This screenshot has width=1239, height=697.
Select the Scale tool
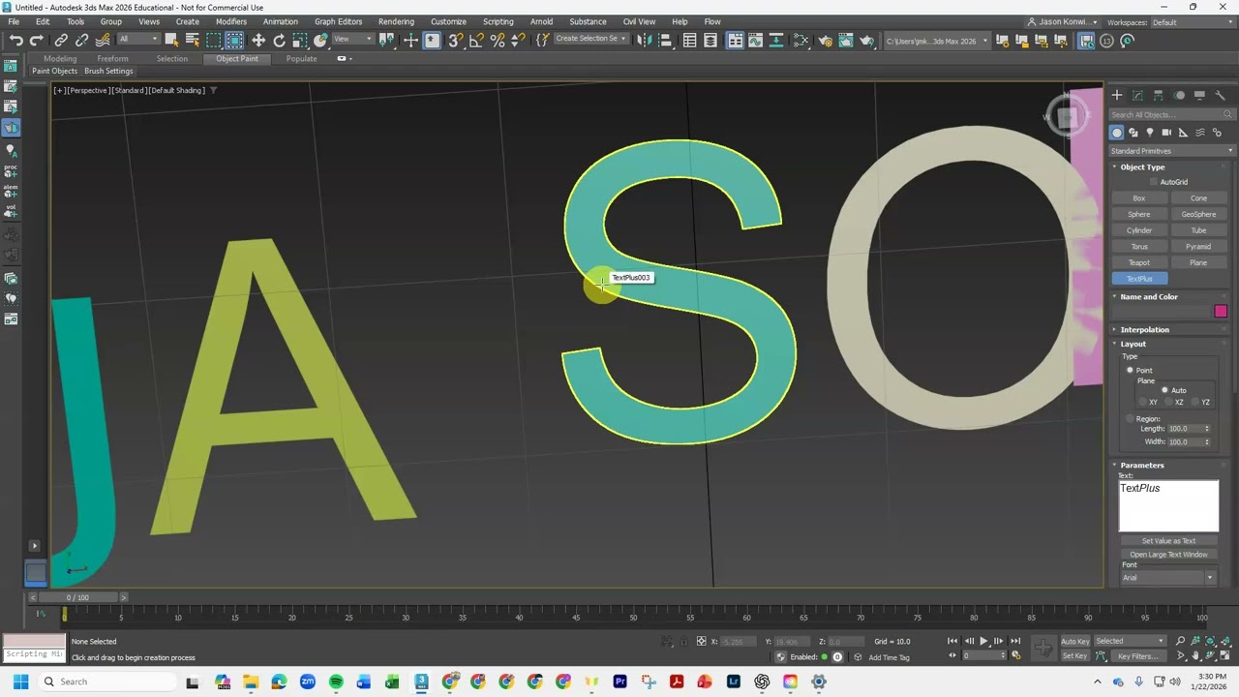[x=300, y=41]
